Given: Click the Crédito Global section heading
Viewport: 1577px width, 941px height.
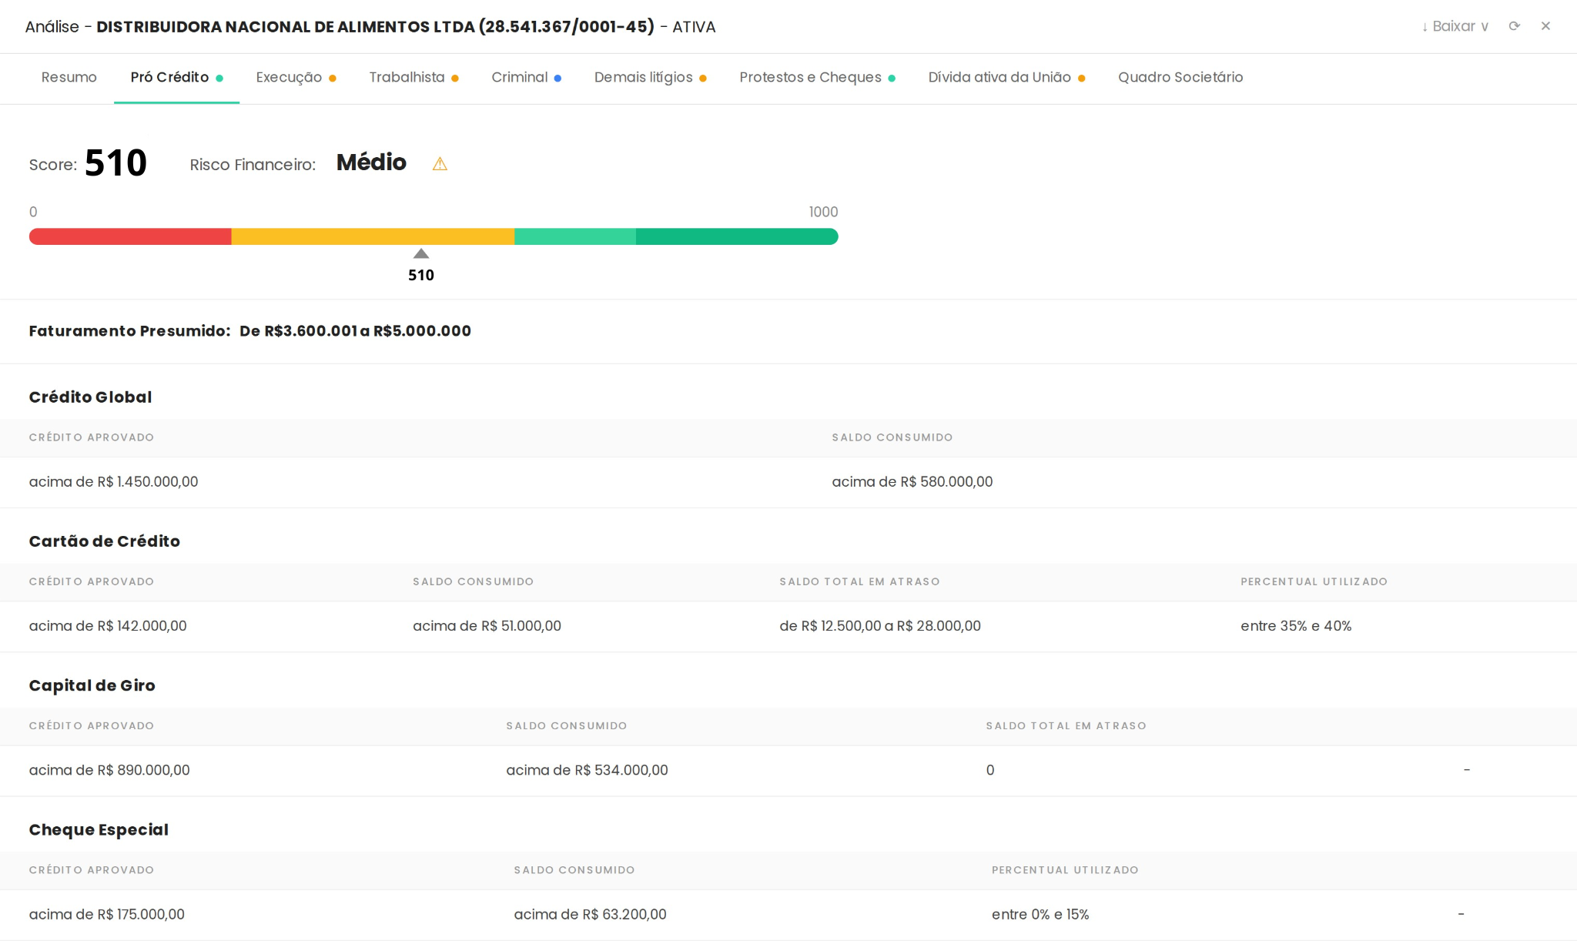Looking at the screenshot, I should click(x=90, y=397).
